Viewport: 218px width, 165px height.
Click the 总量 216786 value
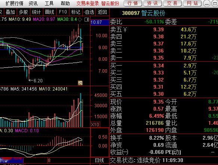155,123
